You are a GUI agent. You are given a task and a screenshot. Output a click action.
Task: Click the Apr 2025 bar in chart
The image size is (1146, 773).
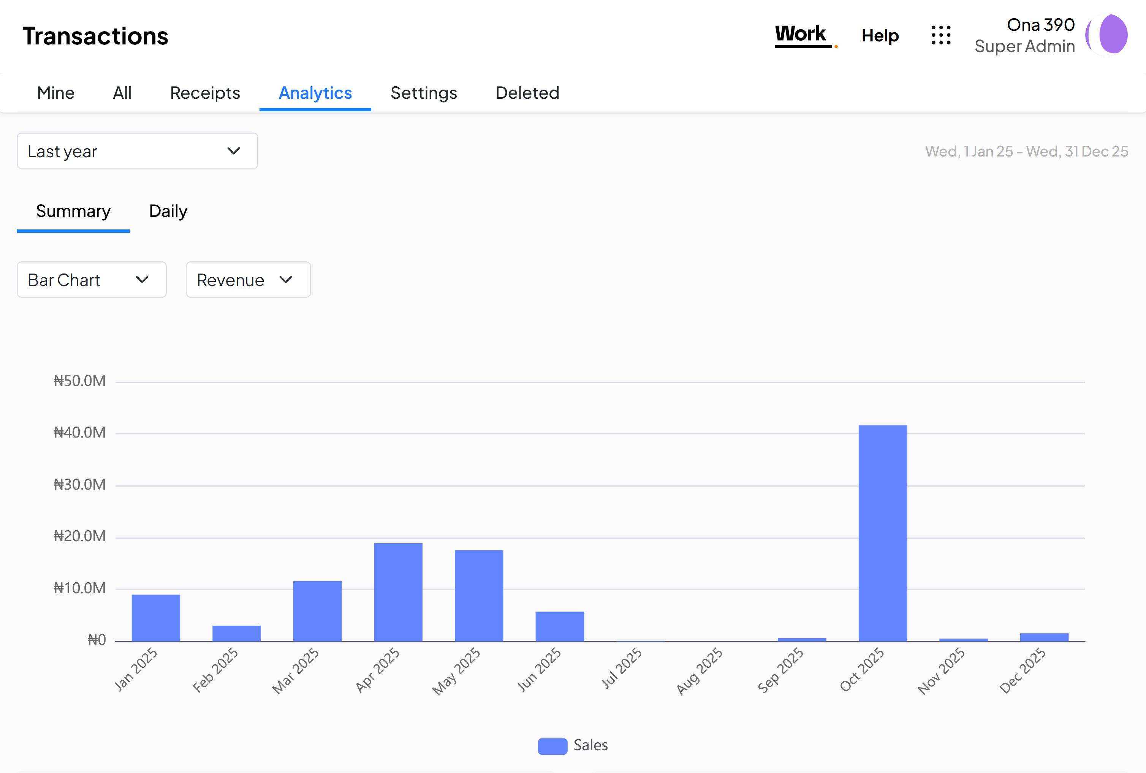click(398, 591)
